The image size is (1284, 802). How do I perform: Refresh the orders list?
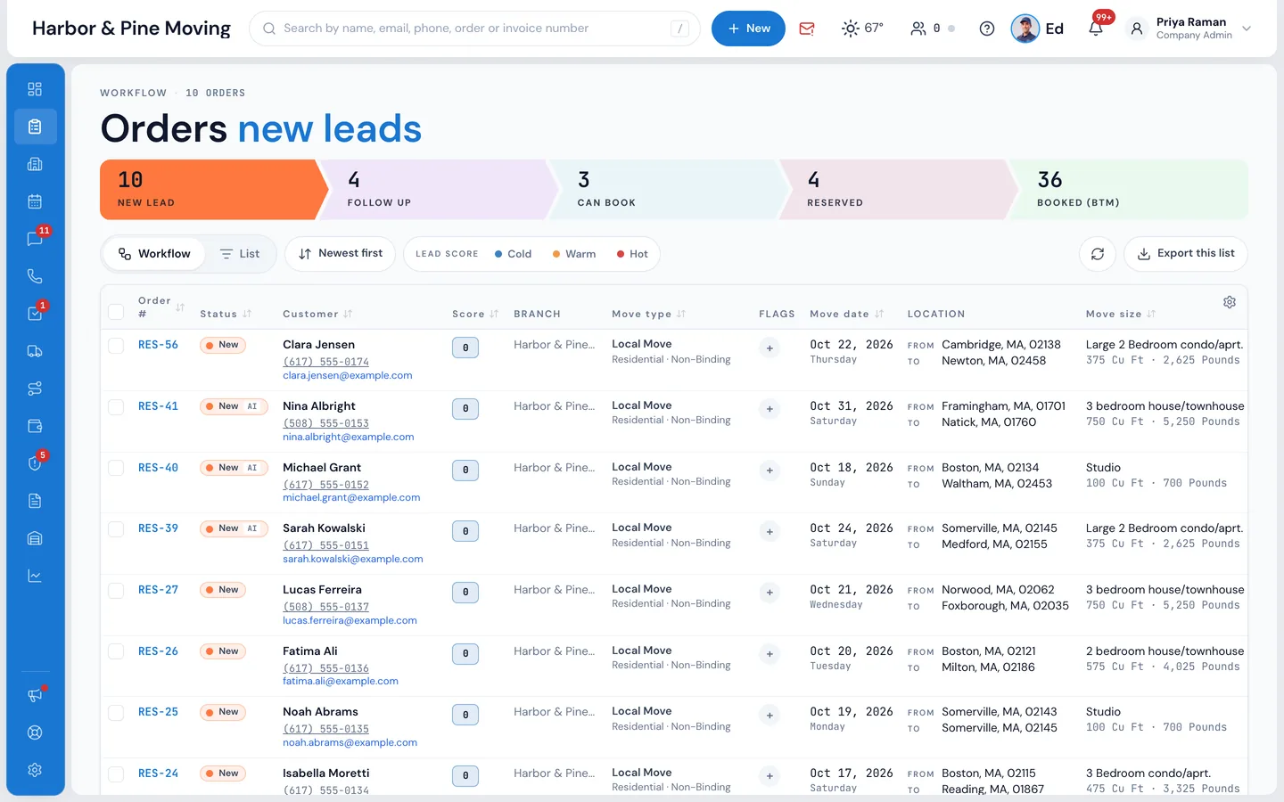pos(1098,254)
